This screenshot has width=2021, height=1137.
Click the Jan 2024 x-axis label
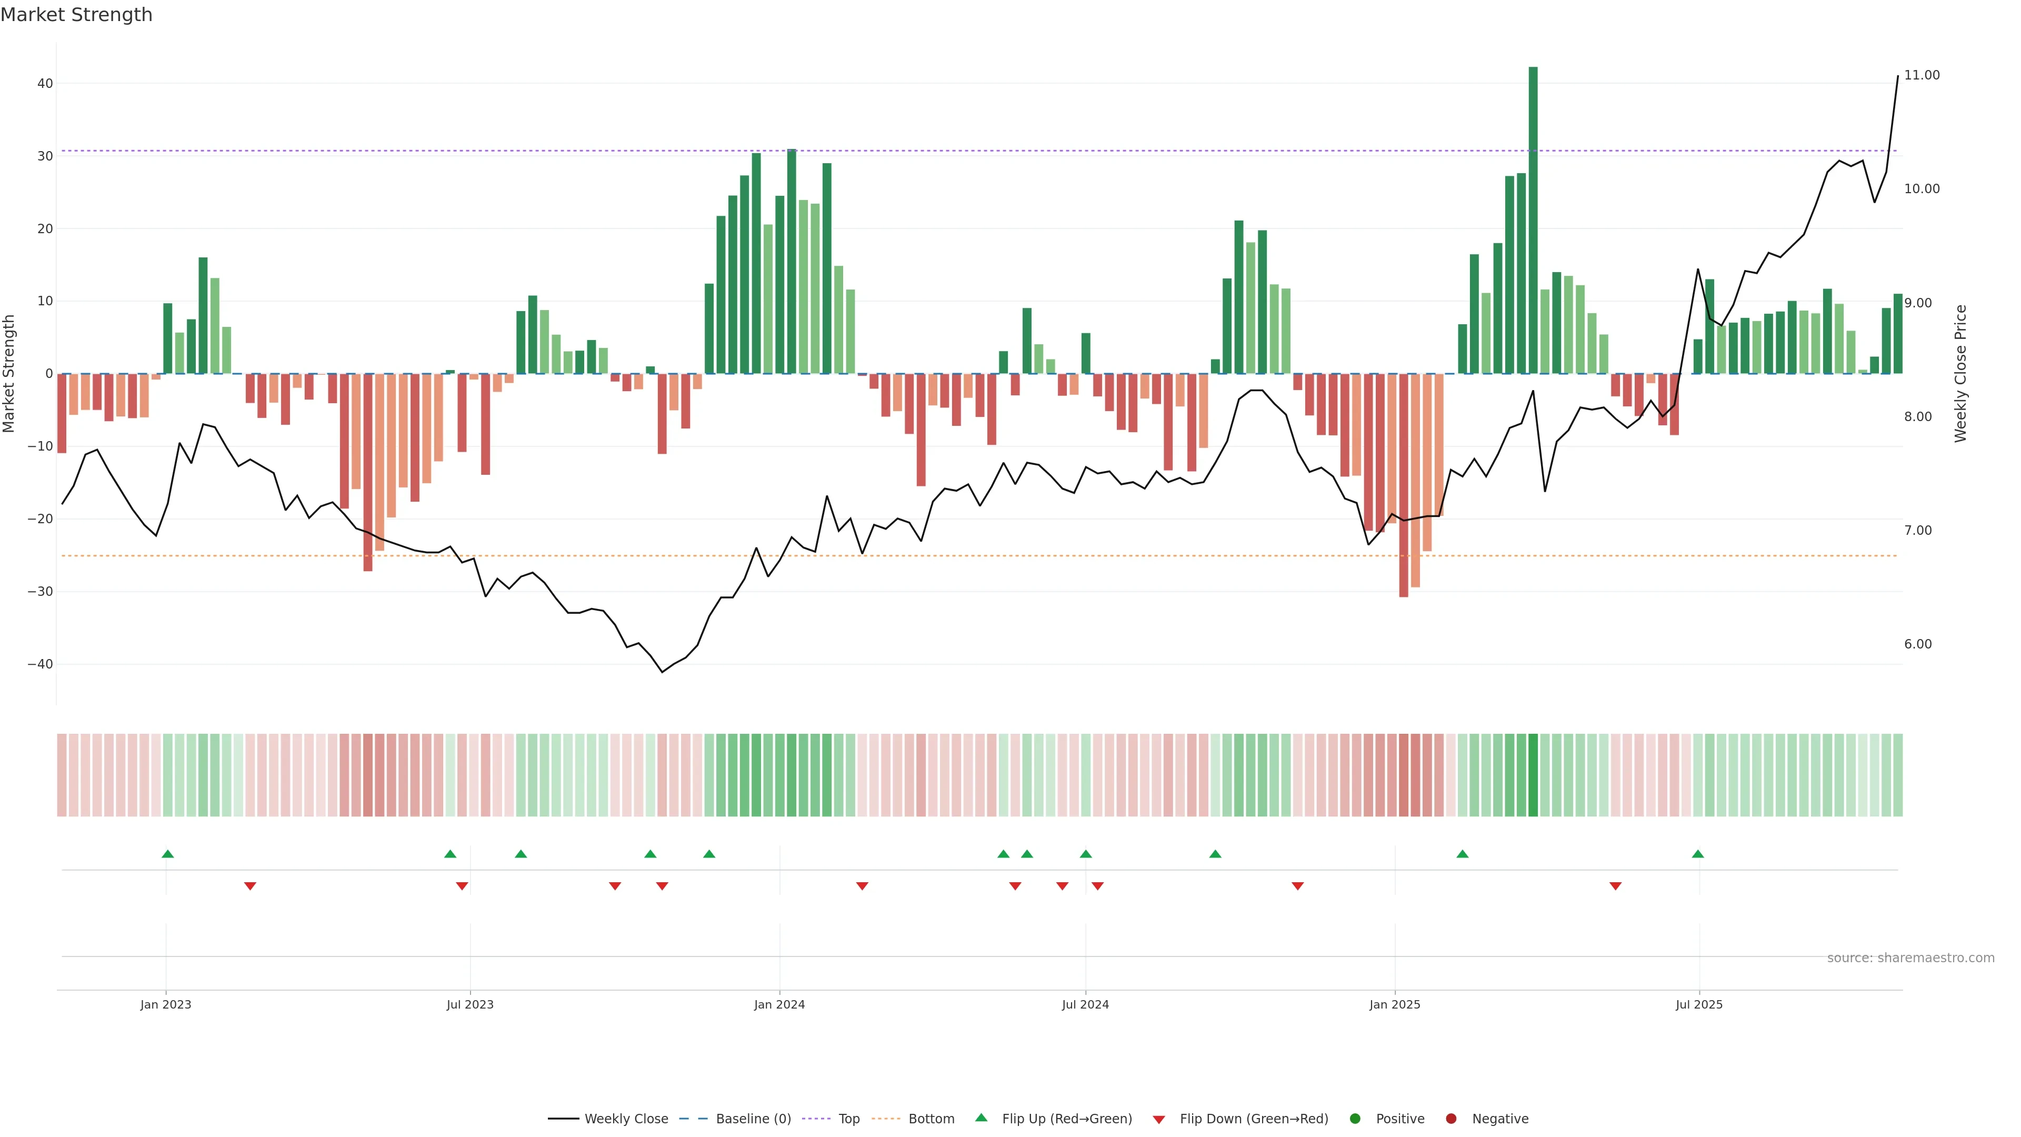(779, 1004)
